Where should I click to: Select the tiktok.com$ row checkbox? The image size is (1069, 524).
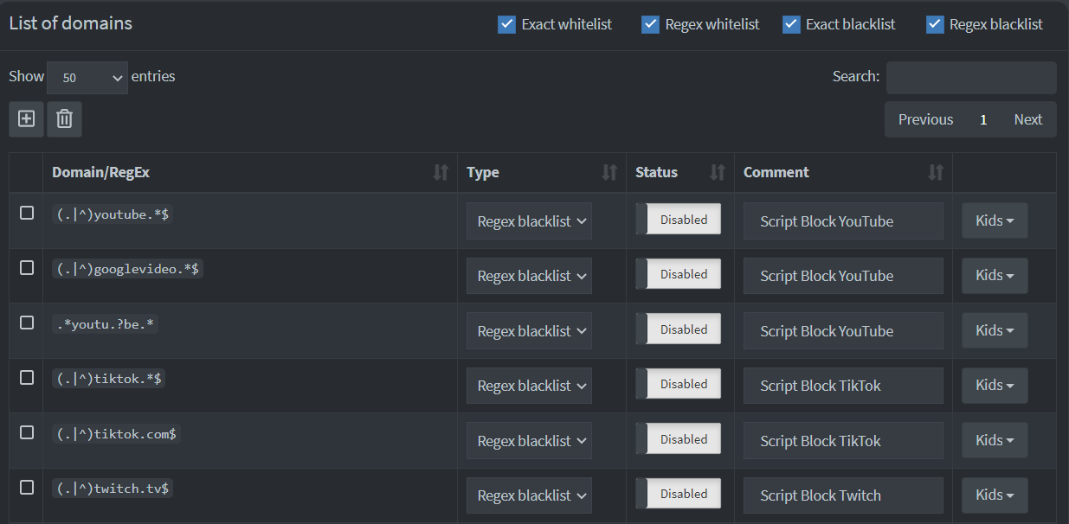pos(26,432)
